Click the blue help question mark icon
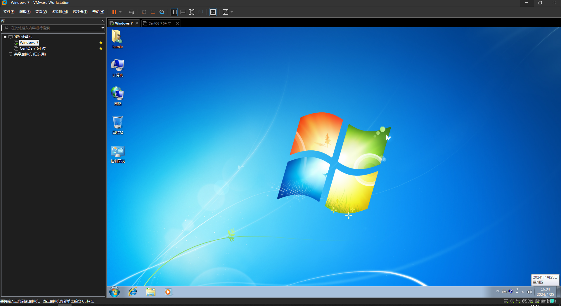The height and width of the screenshot is (306, 561). point(510,291)
